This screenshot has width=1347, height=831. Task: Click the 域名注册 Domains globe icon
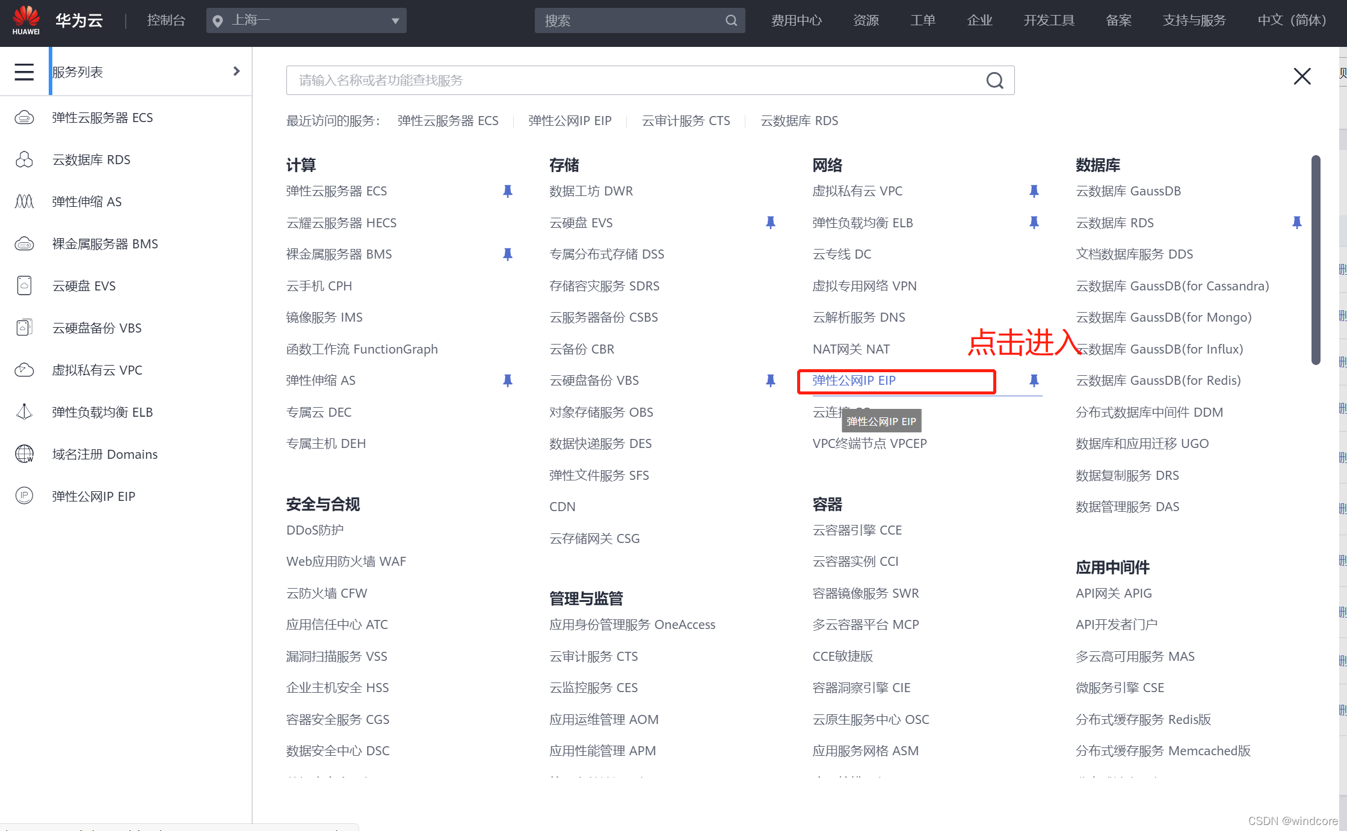coord(24,454)
